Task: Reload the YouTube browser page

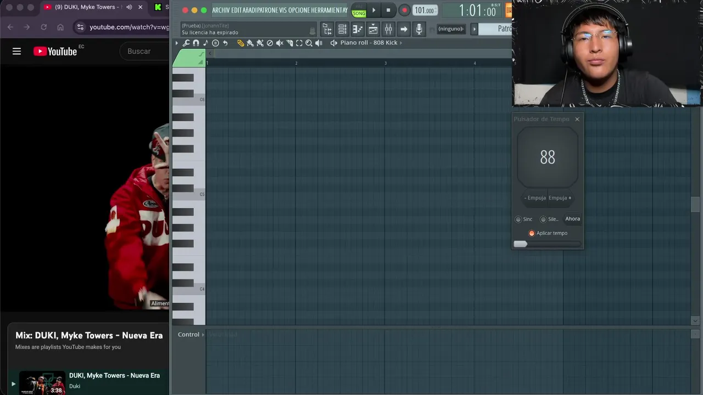Action: pos(43,27)
